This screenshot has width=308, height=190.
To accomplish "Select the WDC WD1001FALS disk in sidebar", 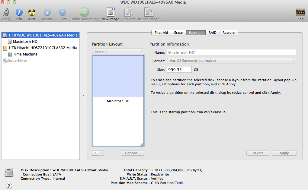I will (x=40, y=35).
